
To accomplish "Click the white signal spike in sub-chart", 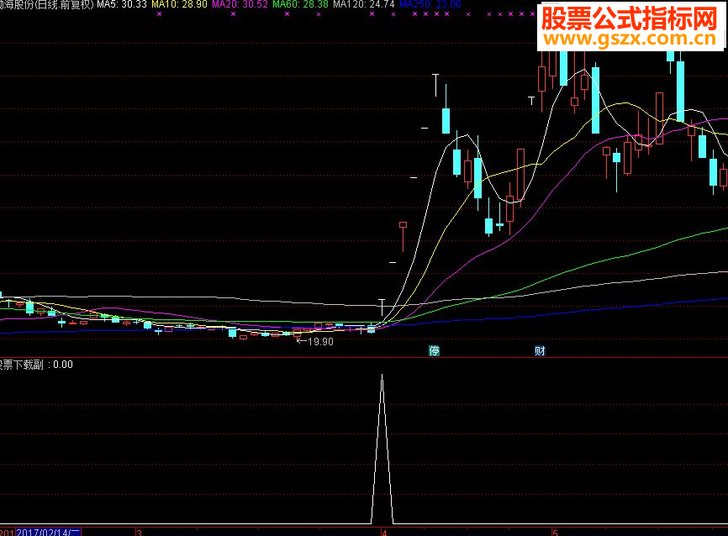I will (x=382, y=449).
